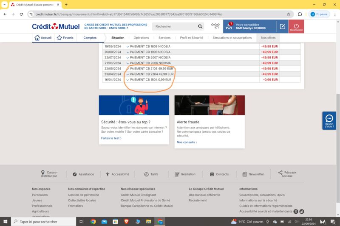Screen dimensions: 340x226
Task: Select Profil et Sécurité tab
Action: tap(192, 38)
